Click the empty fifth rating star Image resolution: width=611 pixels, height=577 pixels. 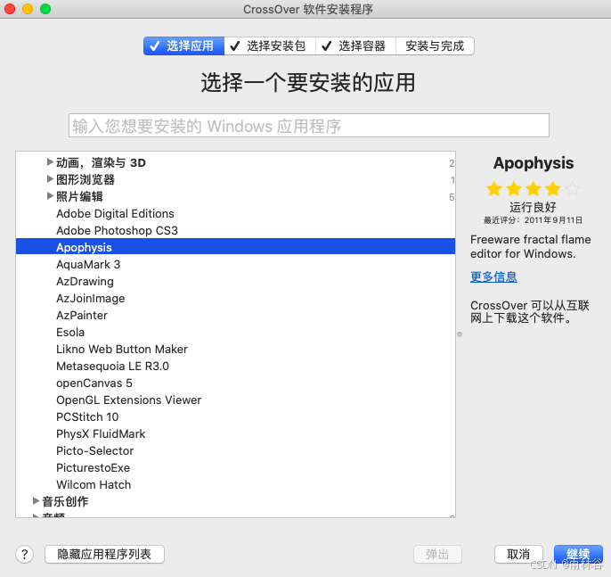coord(573,189)
